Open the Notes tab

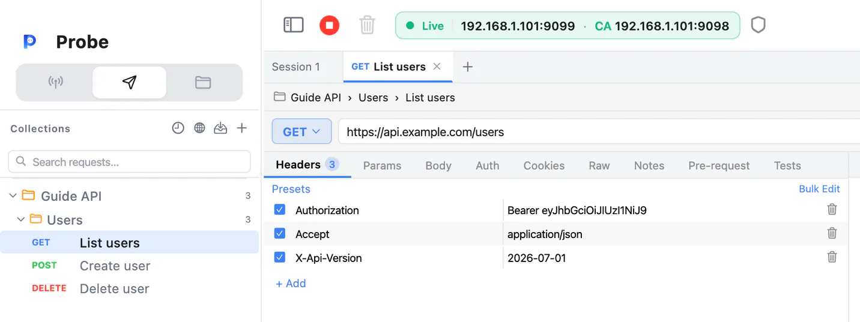649,165
